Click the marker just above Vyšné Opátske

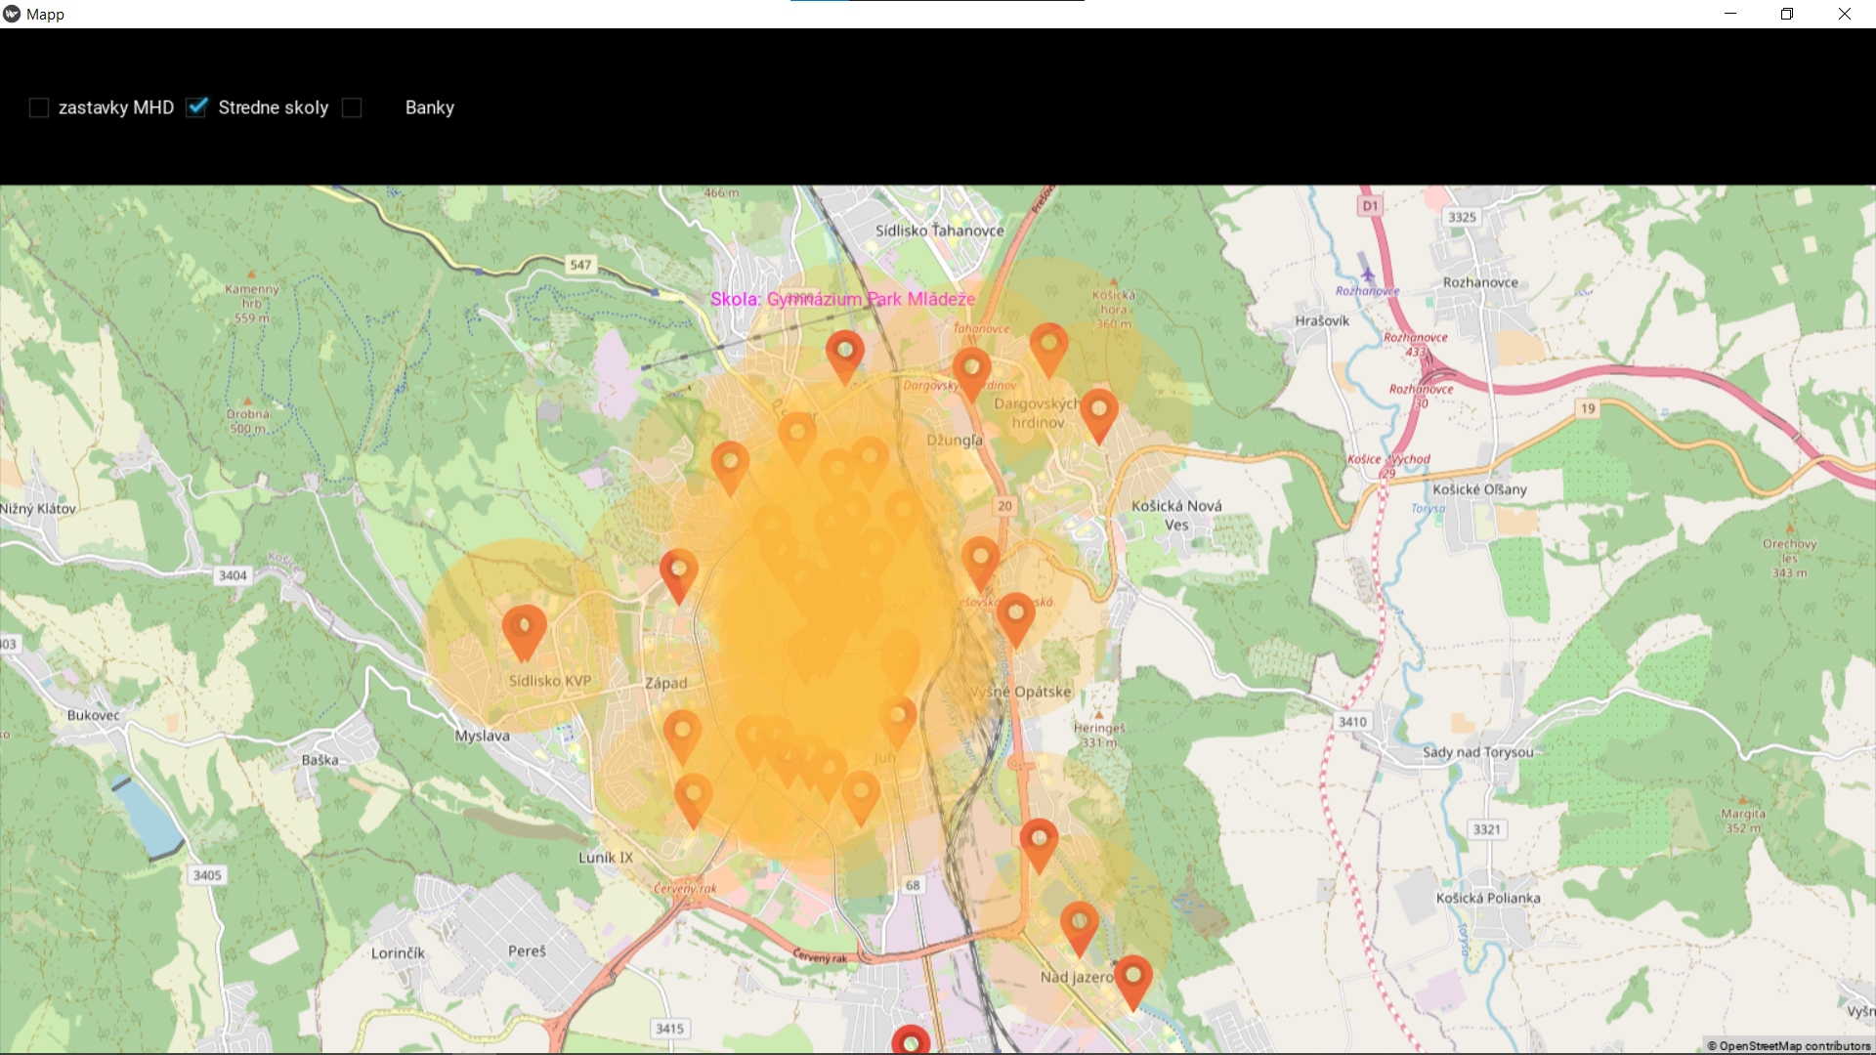pyautogui.click(x=1015, y=617)
